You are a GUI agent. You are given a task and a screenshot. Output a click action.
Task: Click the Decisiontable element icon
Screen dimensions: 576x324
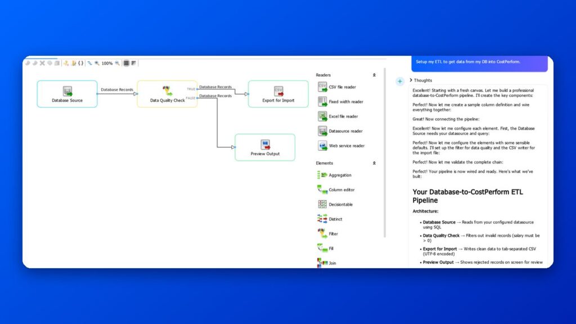(322, 204)
